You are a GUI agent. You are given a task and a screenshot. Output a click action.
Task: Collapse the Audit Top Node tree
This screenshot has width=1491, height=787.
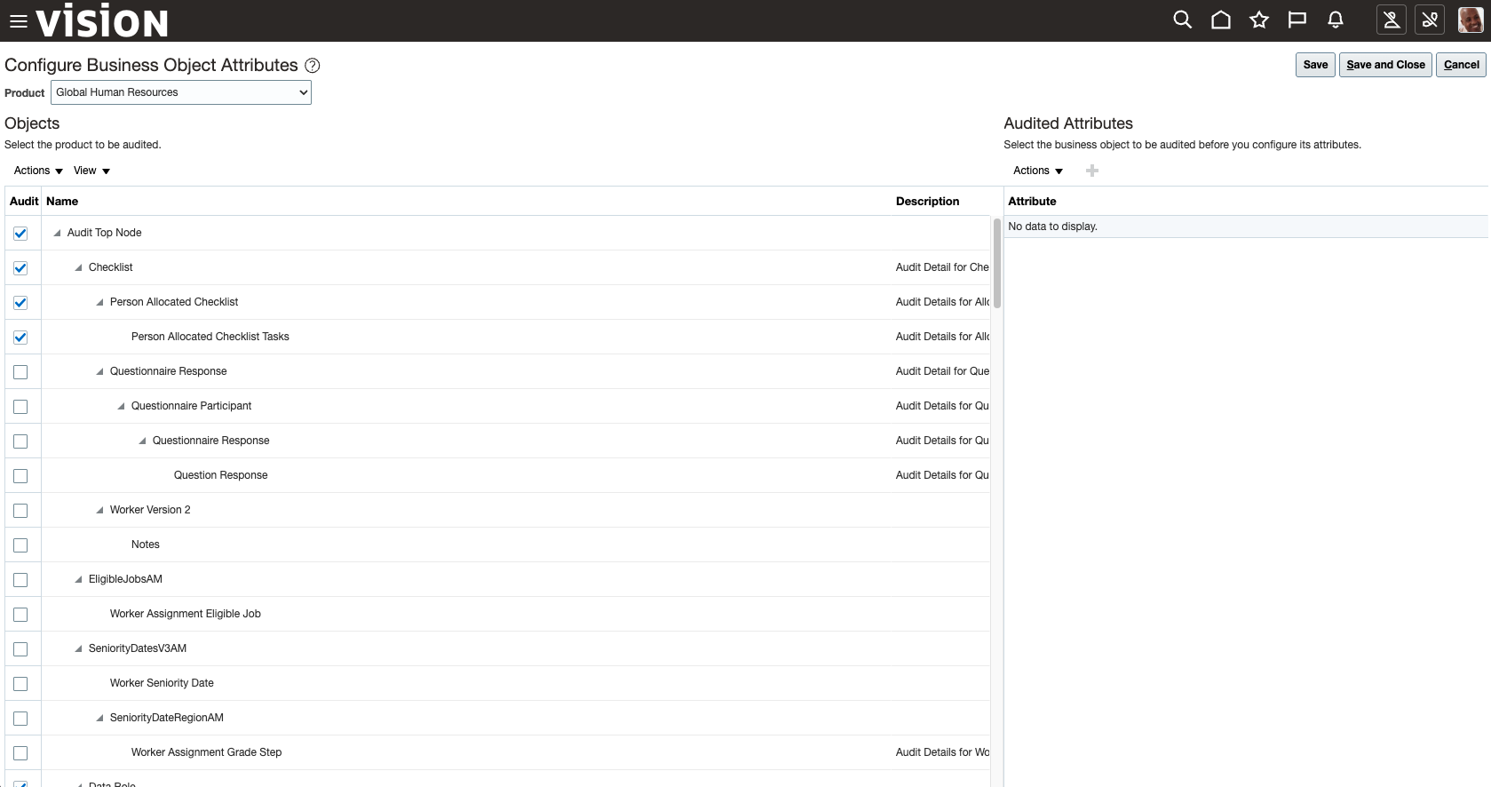[57, 233]
